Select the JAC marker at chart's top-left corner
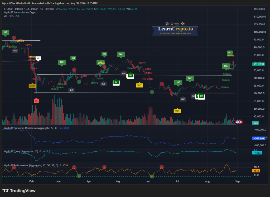This screenshot has height=197, width=270. pyautogui.click(x=6, y=32)
